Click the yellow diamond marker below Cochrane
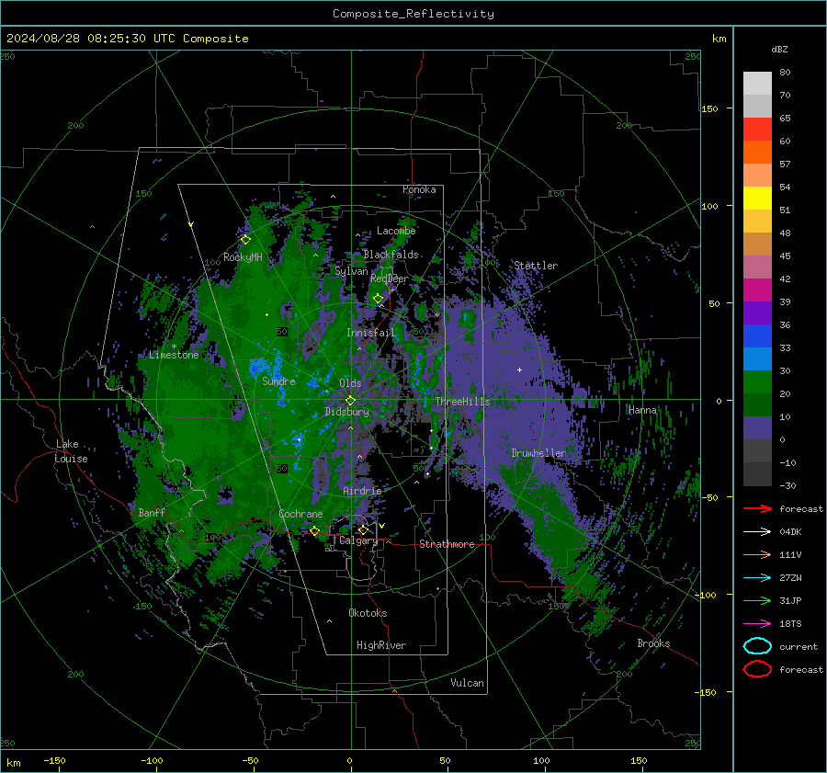Viewport: 827px width, 773px height. point(314,530)
